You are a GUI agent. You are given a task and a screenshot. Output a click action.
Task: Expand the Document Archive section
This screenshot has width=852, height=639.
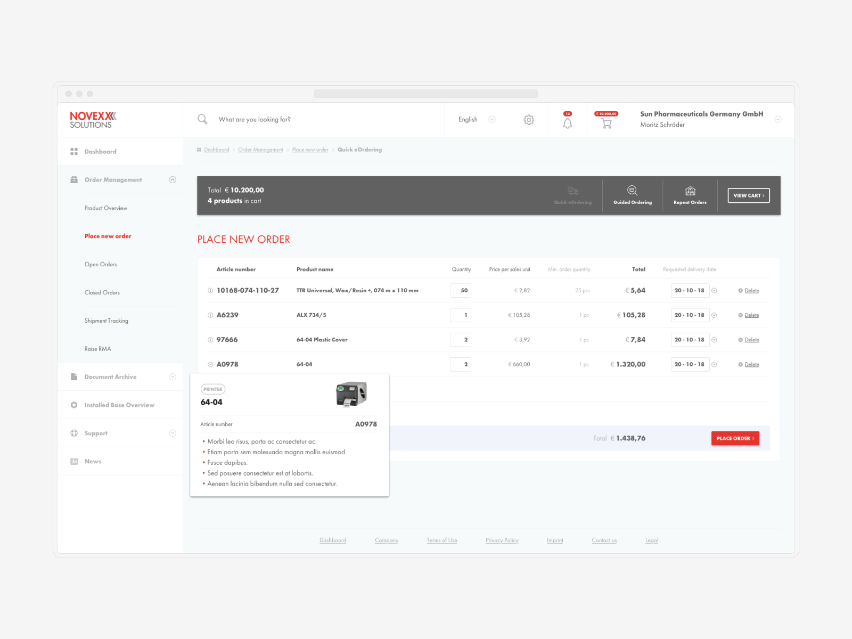pyautogui.click(x=173, y=376)
